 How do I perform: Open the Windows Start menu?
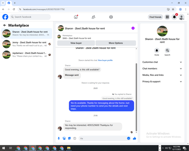point(3,148)
